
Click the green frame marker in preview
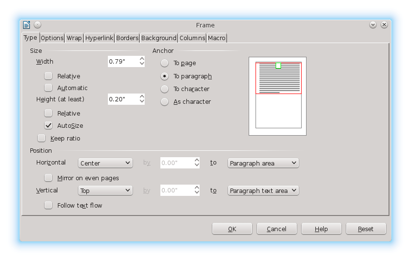click(279, 66)
